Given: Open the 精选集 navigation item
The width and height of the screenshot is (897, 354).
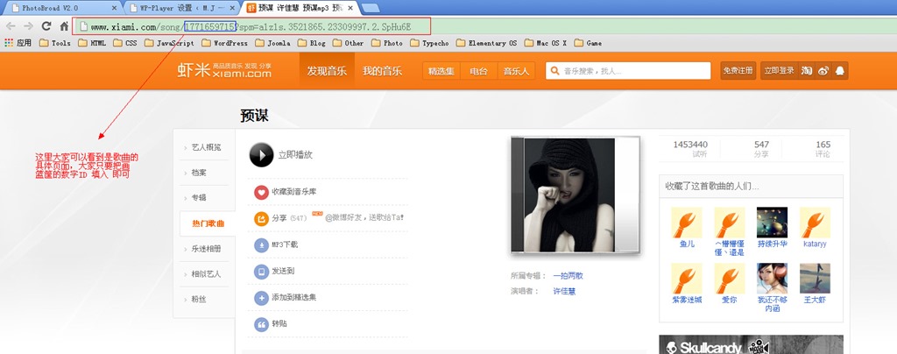Looking at the screenshot, I should [x=441, y=71].
